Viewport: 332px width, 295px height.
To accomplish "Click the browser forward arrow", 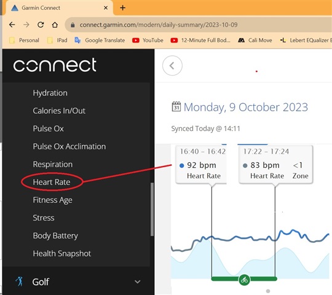I will tap(26, 25).
